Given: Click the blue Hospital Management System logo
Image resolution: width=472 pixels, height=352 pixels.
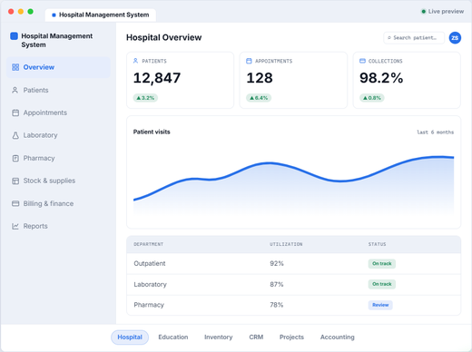Looking at the screenshot, I should (14, 36).
